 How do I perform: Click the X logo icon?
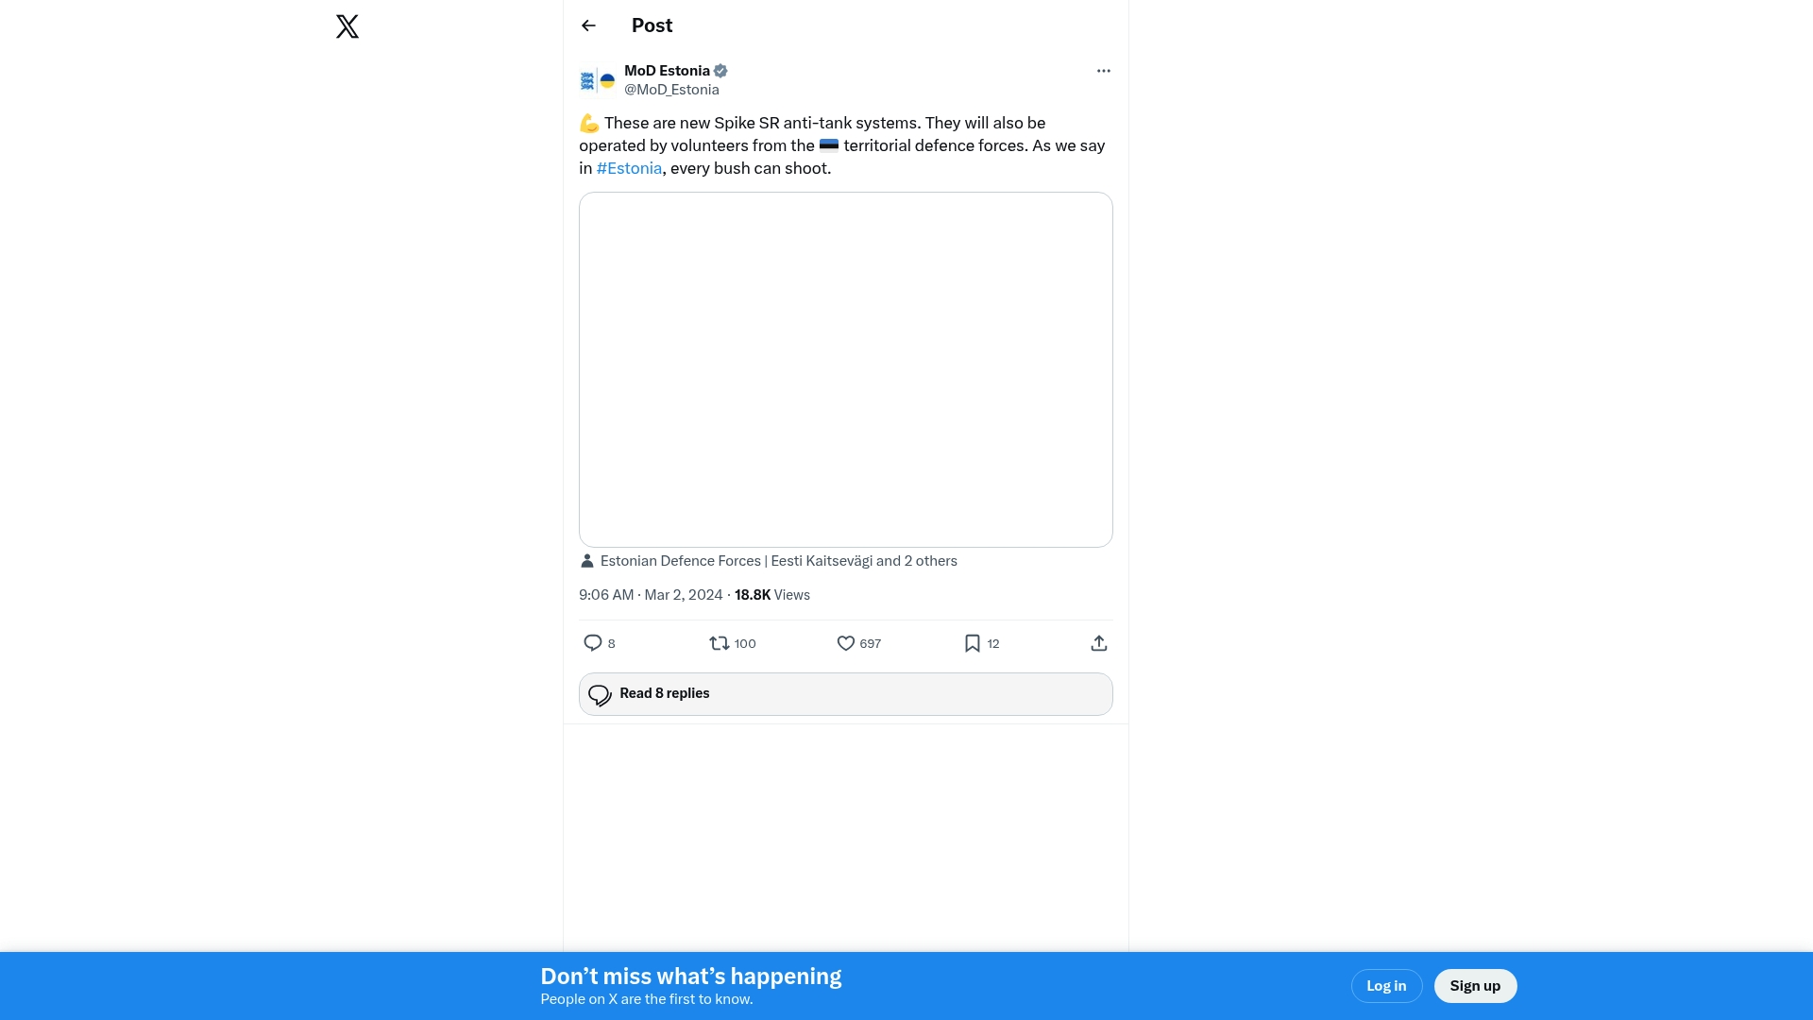point(347,26)
